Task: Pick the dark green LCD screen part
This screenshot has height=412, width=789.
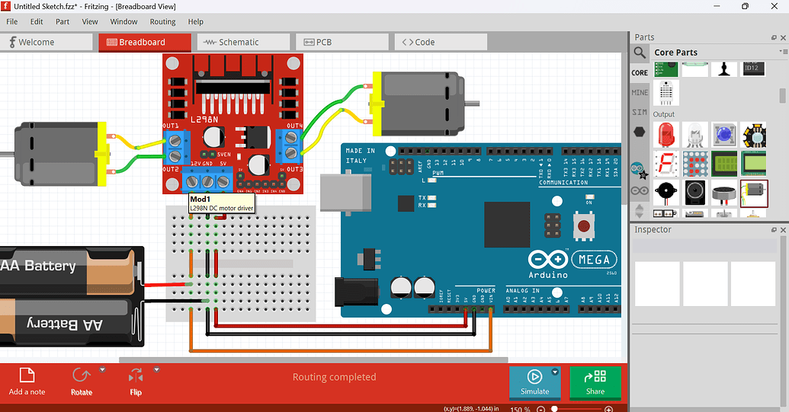Action: tap(724, 164)
